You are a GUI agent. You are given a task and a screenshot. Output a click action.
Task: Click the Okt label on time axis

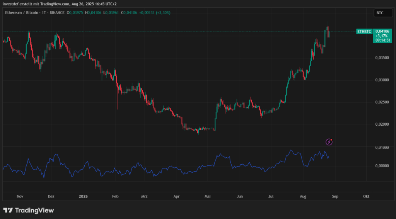[x=366, y=196]
